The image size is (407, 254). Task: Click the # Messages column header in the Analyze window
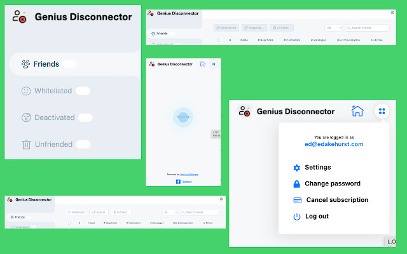(157, 223)
